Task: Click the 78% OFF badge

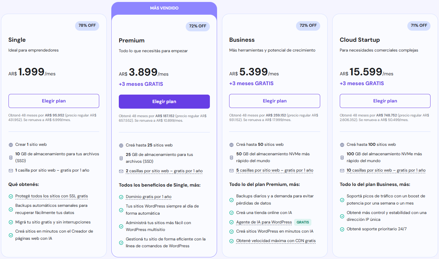Action: click(87, 25)
